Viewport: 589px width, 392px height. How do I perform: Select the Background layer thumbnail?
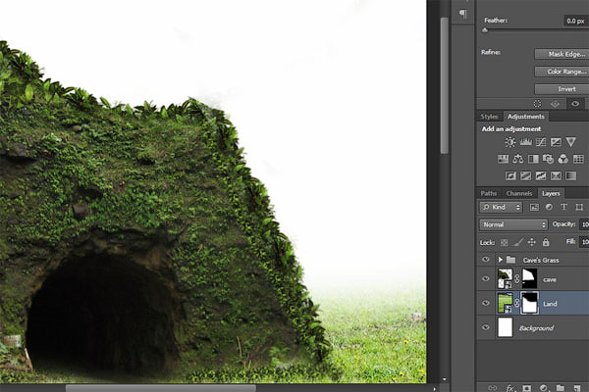point(506,327)
